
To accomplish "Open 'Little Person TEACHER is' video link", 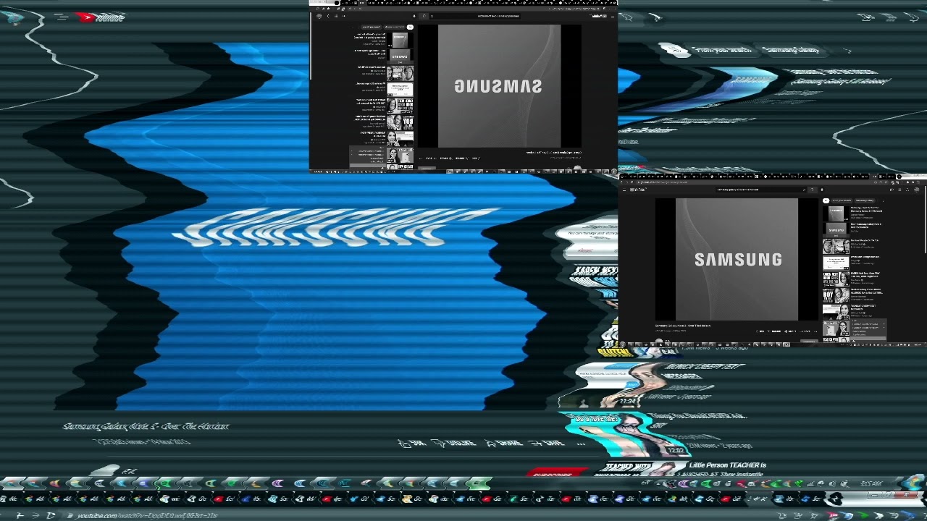I will coord(727,465).
